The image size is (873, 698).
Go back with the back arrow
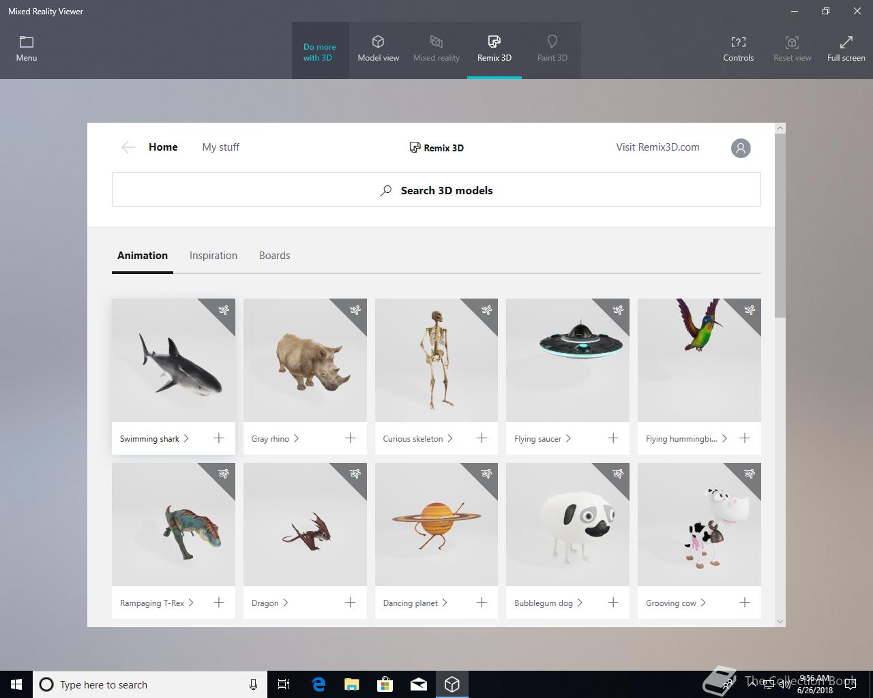128,147
